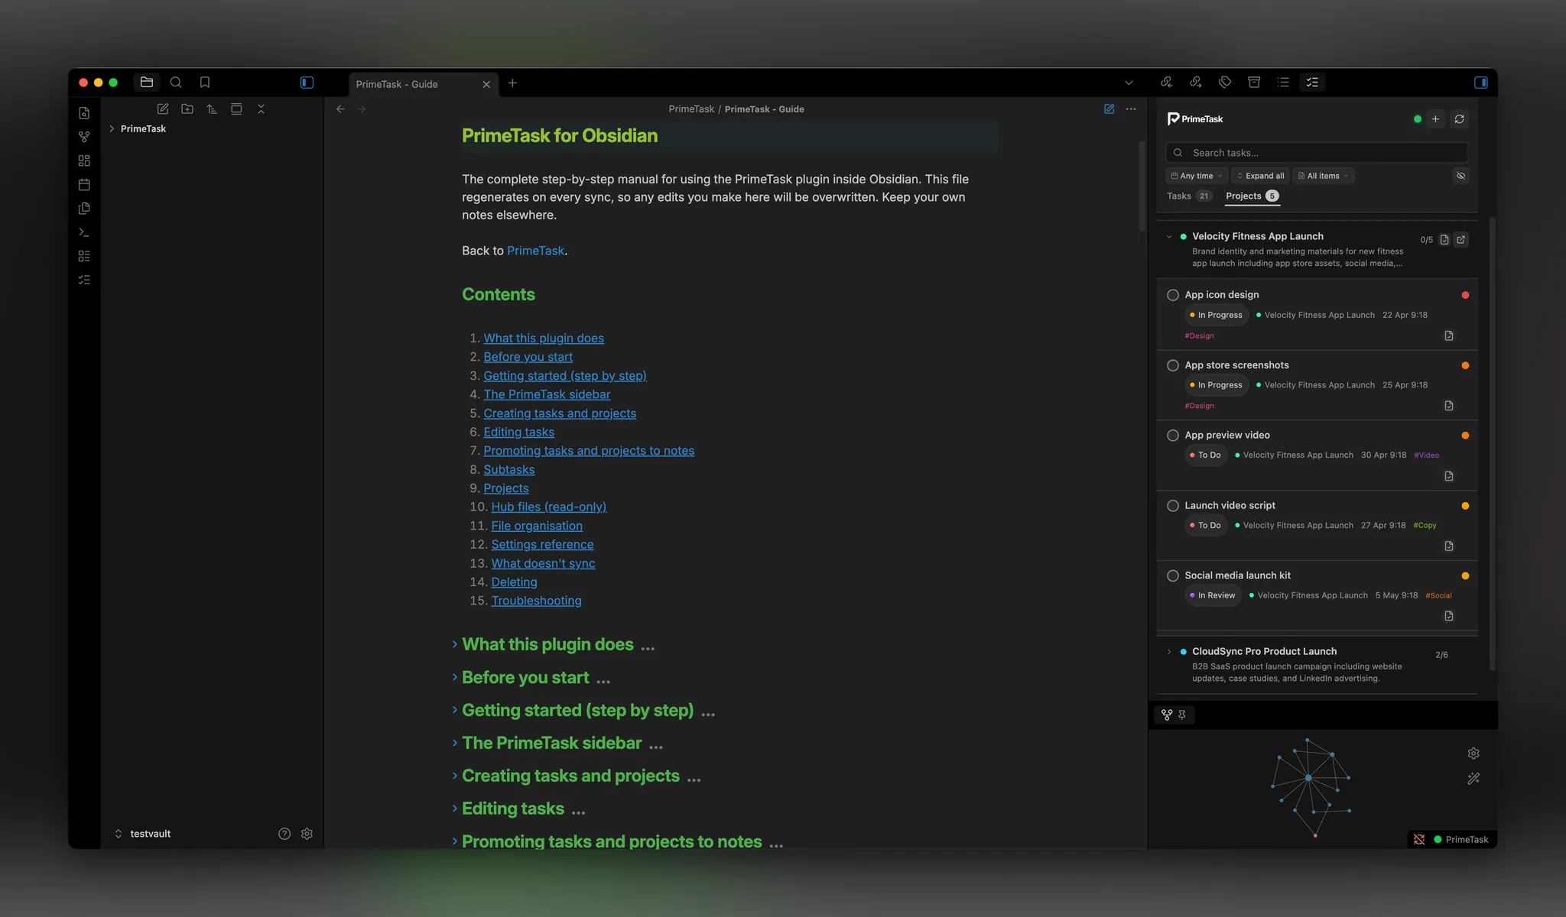Focus the Search tasks field
The image size is (1566, 917).
1317,153
